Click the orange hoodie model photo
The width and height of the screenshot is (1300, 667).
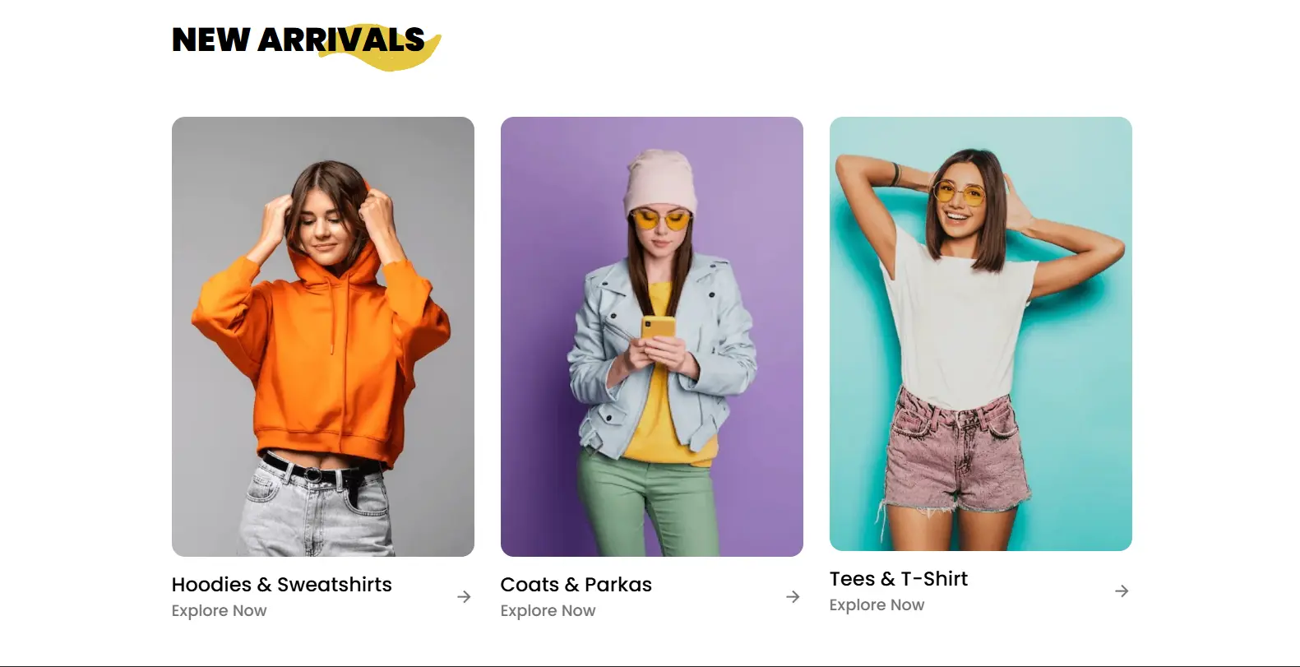[323, 336]
